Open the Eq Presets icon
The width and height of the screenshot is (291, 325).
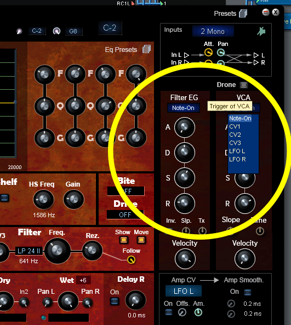point(146,49)
